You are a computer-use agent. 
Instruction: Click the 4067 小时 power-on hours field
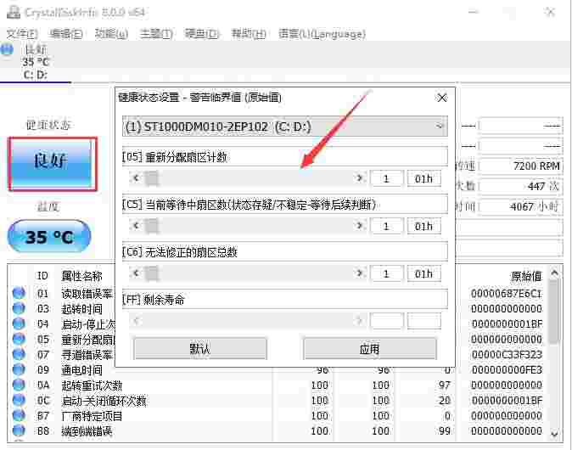click(x=520, y=206)
